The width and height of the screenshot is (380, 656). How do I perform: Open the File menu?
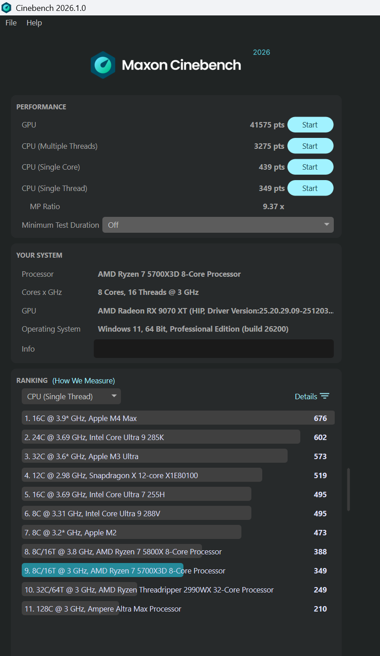pyautogui.click(x=11, y=23)
